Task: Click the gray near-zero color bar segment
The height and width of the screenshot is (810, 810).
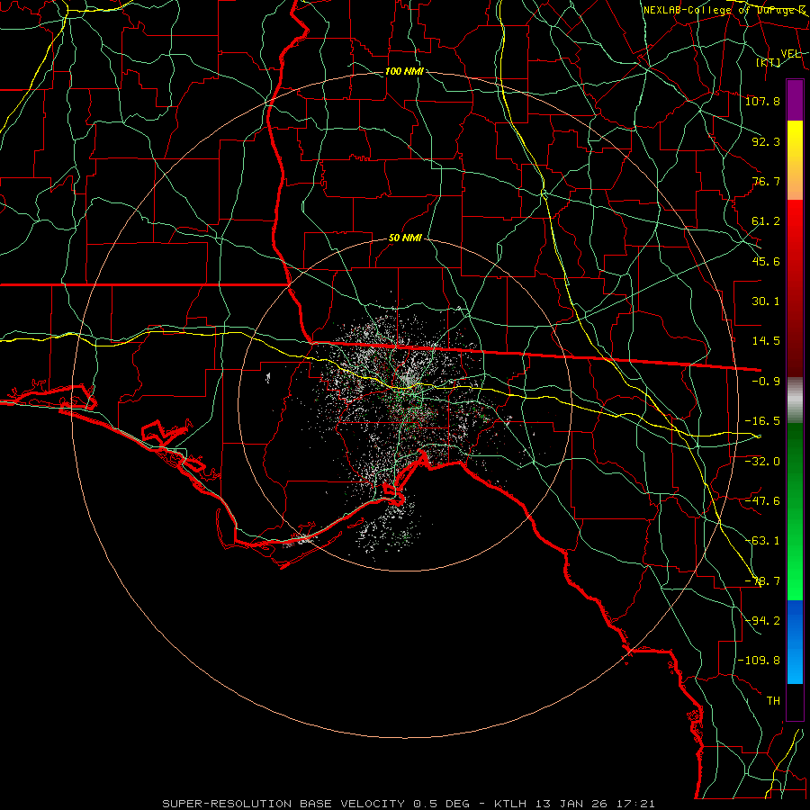Action: (795, 400)
